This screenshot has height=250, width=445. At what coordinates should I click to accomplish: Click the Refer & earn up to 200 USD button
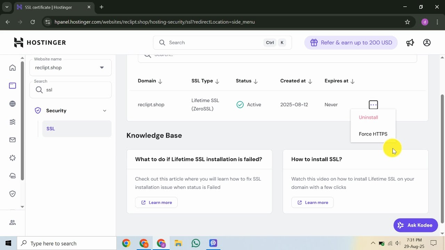click(351, 43)
